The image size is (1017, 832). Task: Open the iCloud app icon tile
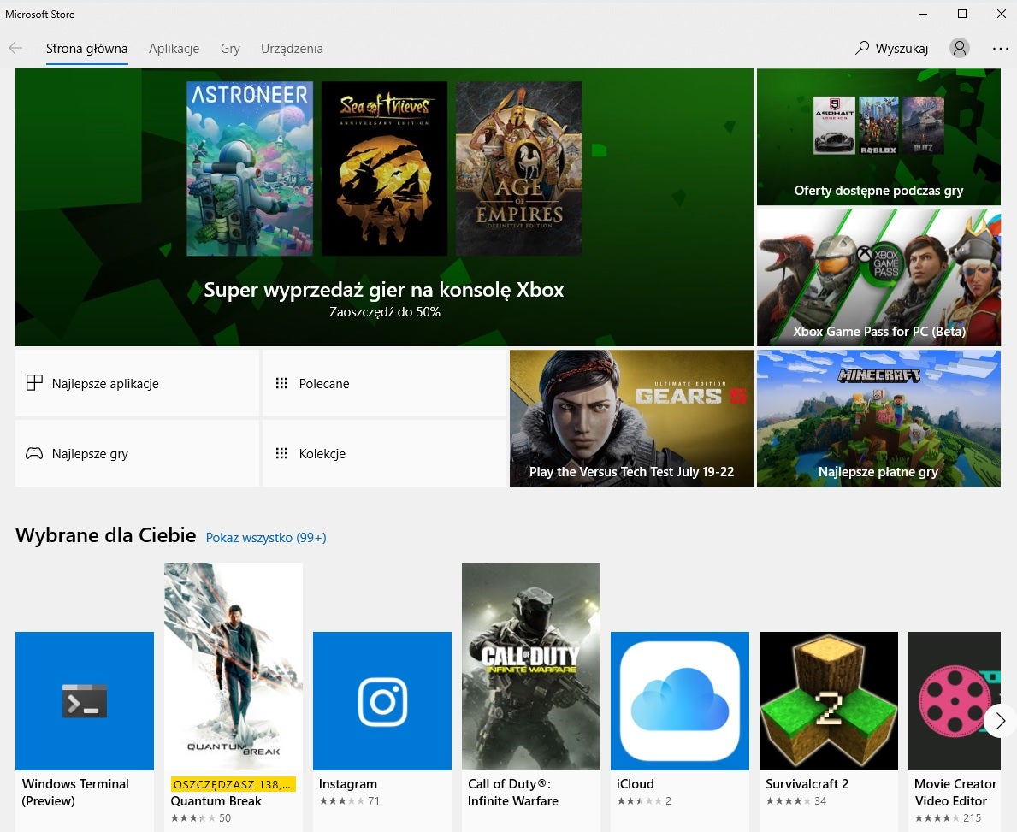(680, 701)
